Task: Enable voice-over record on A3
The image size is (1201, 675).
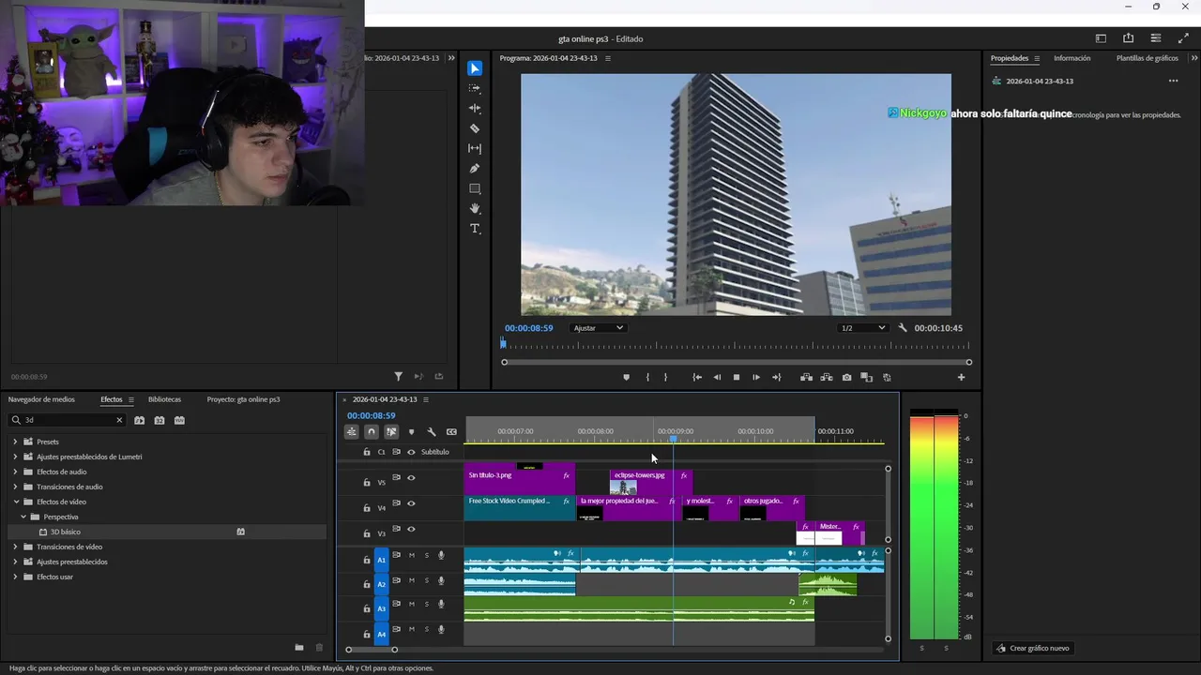Action: (x=441, y=606)
